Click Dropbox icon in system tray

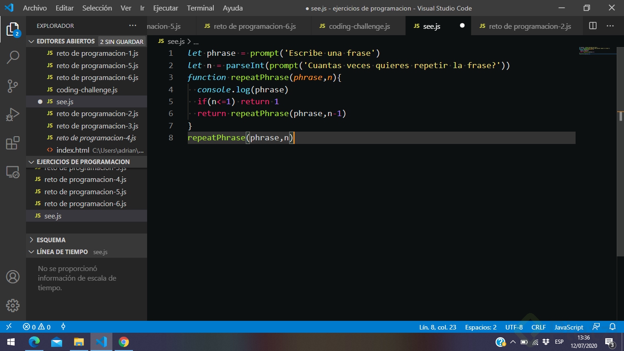pyautogui.click(x=546, y=342)
